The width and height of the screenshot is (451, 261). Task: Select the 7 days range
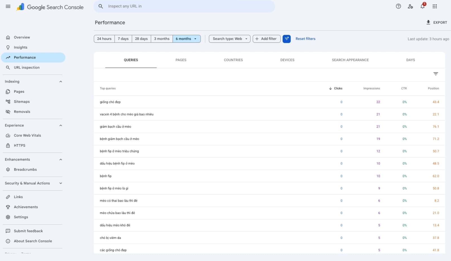123,39
